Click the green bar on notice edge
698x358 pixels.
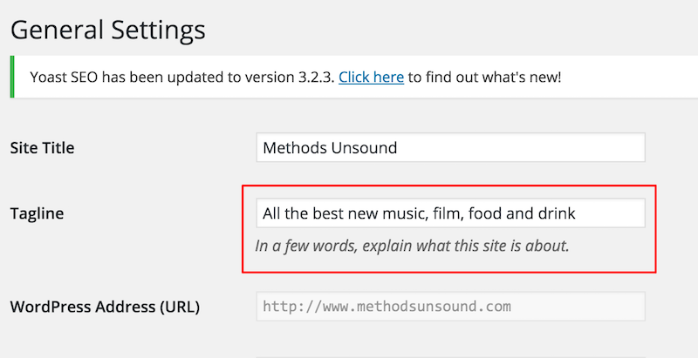coord(11,77)
